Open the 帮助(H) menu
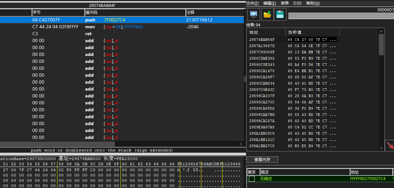This screenshot has height=188, width=394. tap(313, 3)
